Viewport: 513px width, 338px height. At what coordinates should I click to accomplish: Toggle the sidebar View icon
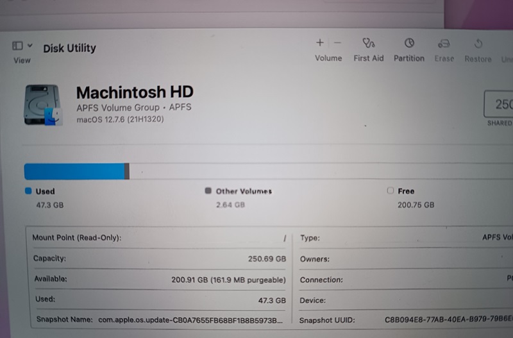point(17,46)
